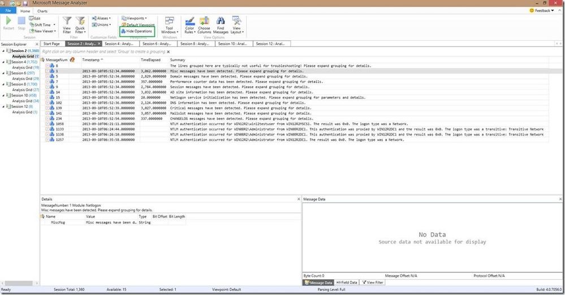Open the Shift Time dropdown
The width and height of the screenshot is (565, 295).
42,25
